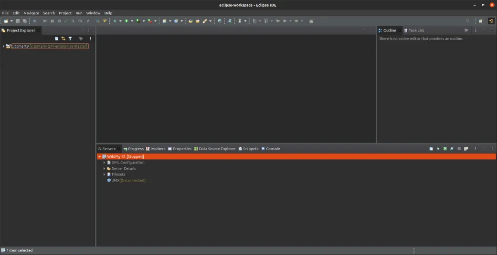Open the External Tools dropdown arrow

click(155, 21)
